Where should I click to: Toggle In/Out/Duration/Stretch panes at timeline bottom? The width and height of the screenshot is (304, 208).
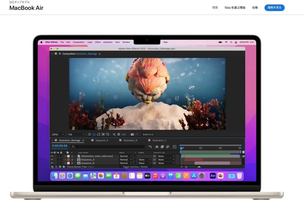(60, 167)
